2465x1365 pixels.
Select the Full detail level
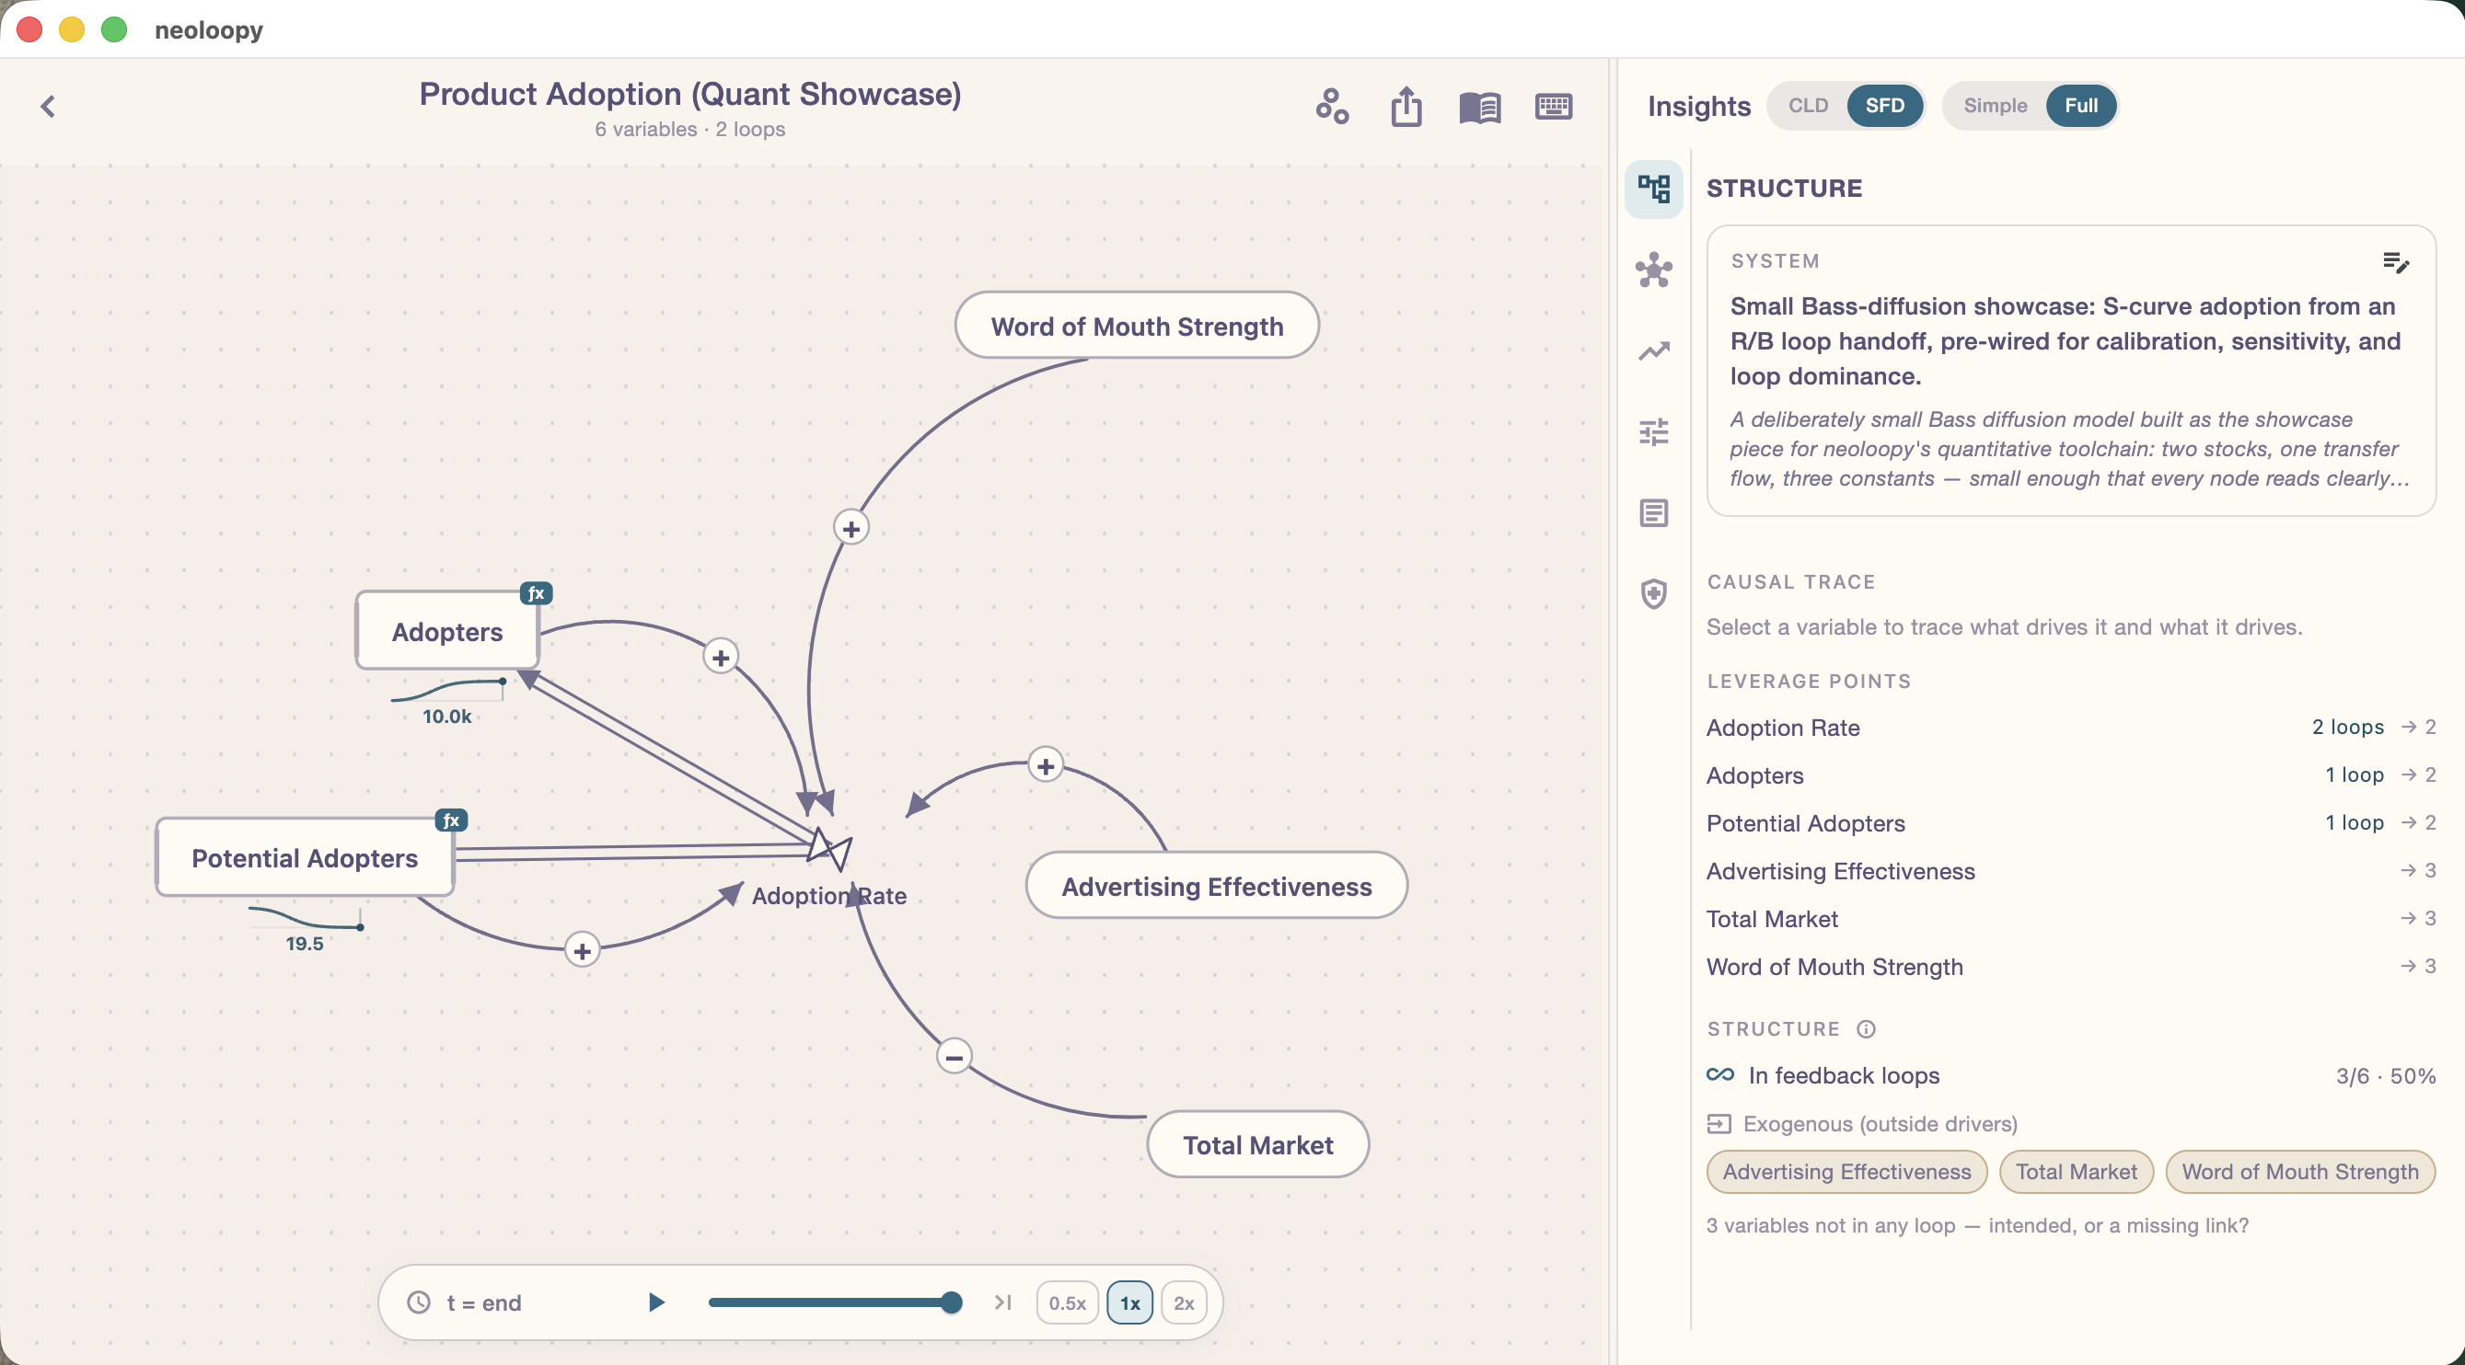[2080, 105]
